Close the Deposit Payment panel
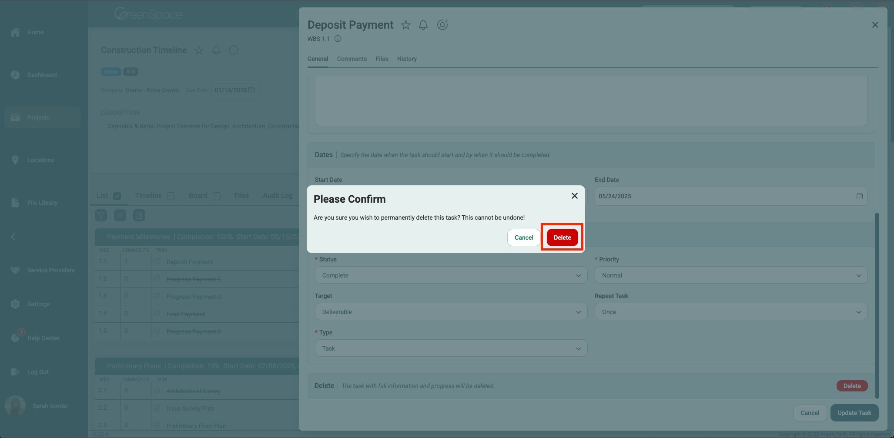The image size is (894, 438). click(x=875, y=25)
